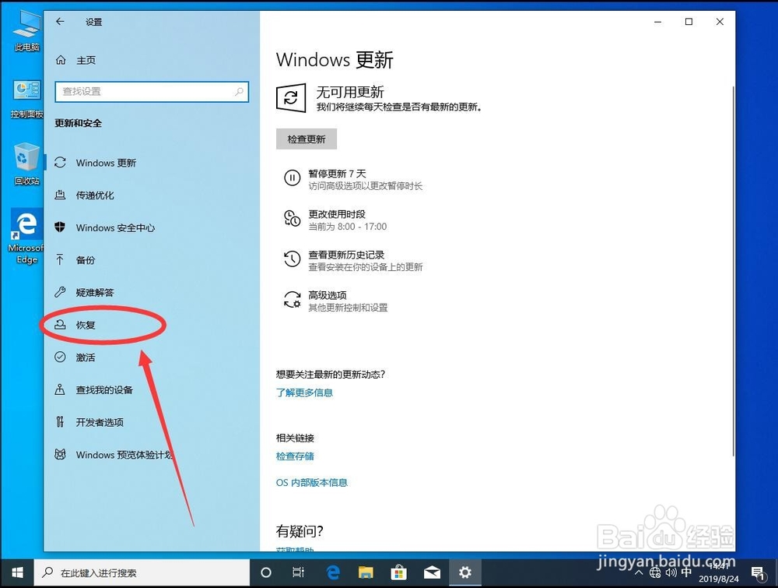Screen dimensions: 778x588
Task: Open the Windows Start button
Action: (17, 572)
